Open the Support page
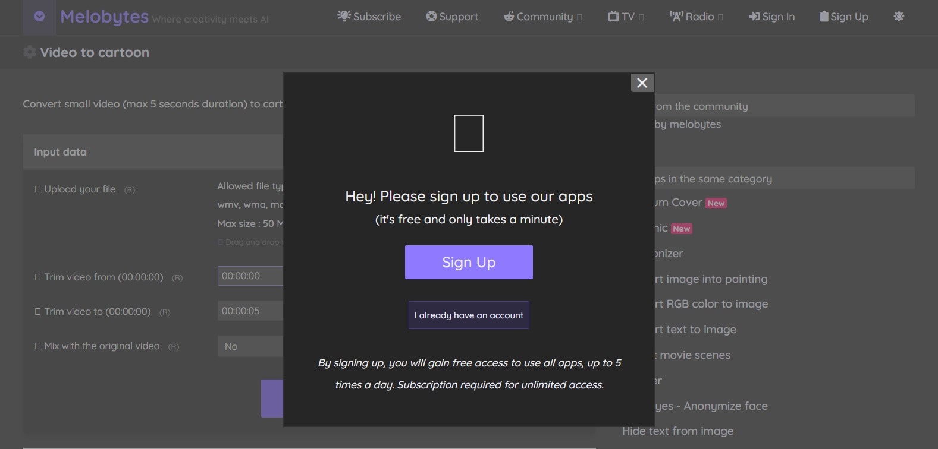Image resolution: width=938 pixels, height=449 pixels. [452, 17]
